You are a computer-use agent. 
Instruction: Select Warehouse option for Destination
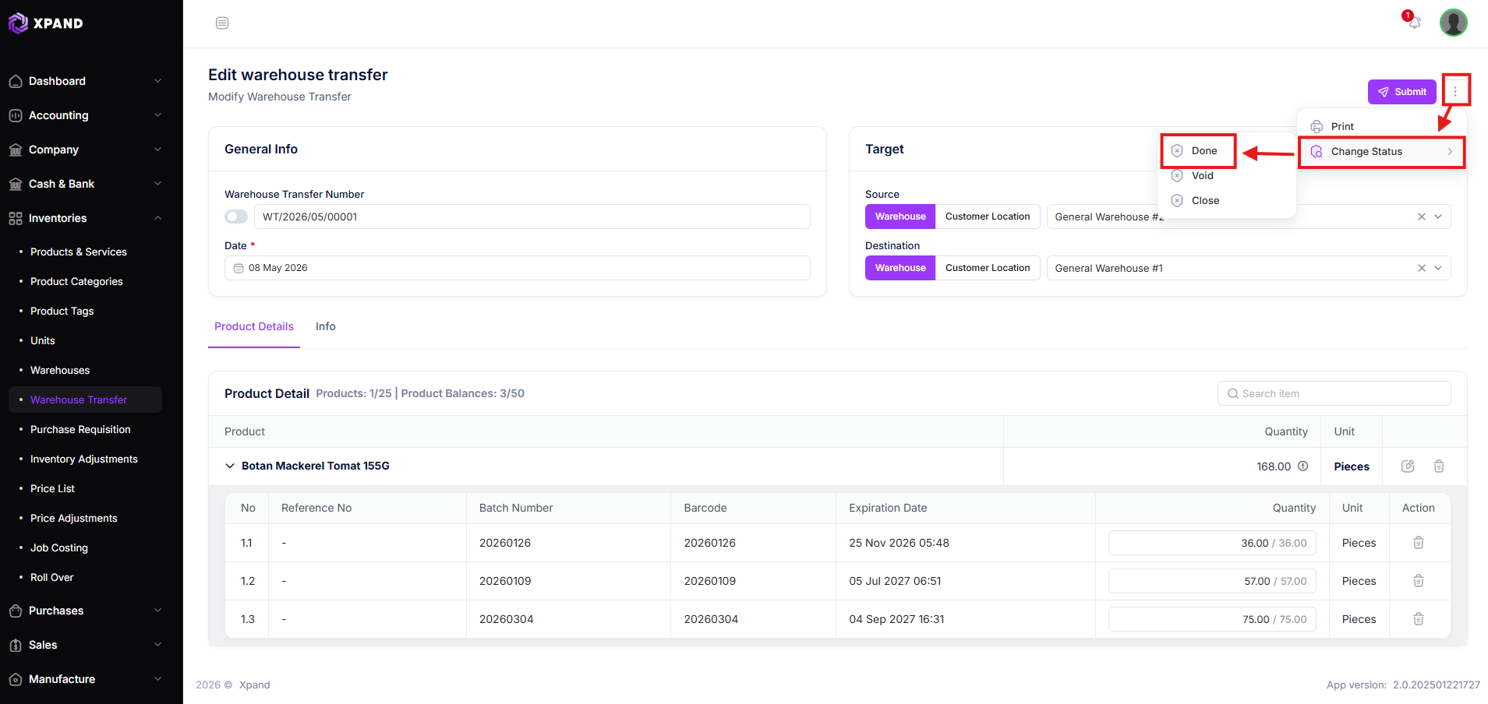tap(900, 268)
